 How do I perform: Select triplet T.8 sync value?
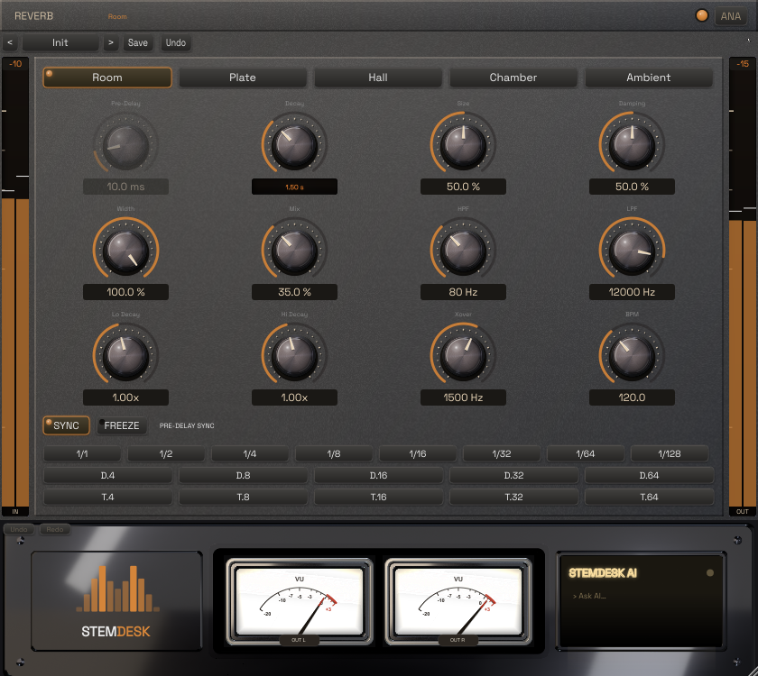pyautogui.click(x=243, y=498)
